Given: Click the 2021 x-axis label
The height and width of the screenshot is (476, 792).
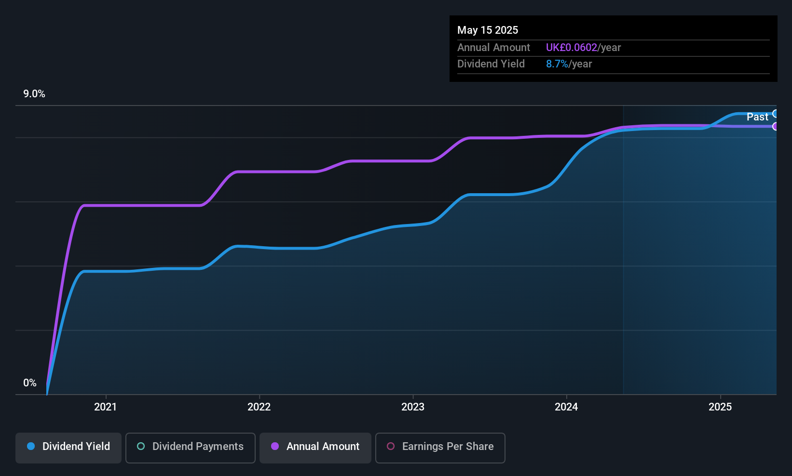Looking at the screenshot, I should pyautogui.click(x=105, y=407).
